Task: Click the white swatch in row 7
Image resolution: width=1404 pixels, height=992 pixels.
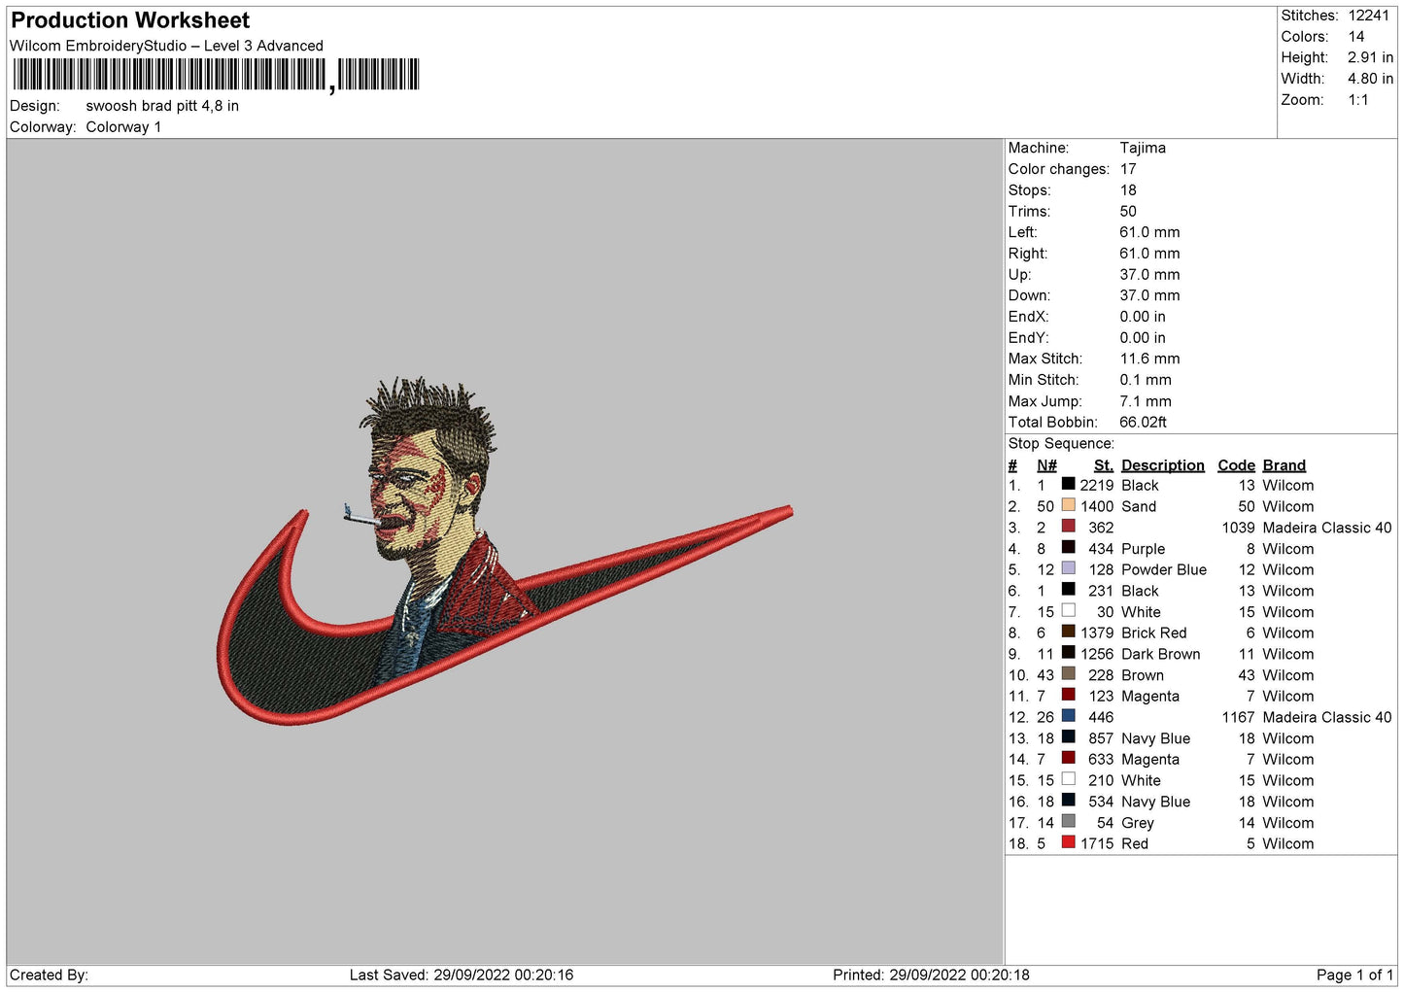Action: coord(1068,610)
